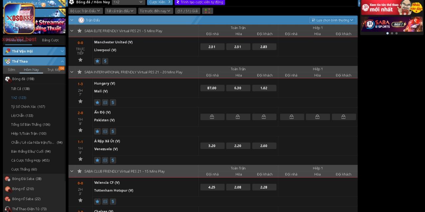This screenshot has height=212, width=425.
Task: Click Trình tạo cược xiên tự động button
Action: point(200,2)
